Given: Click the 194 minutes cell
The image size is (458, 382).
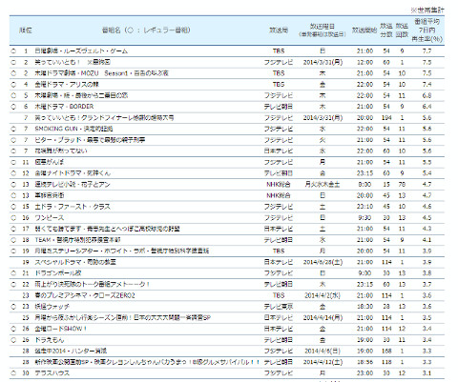Looking at the screenshot, I should (386, 118).
